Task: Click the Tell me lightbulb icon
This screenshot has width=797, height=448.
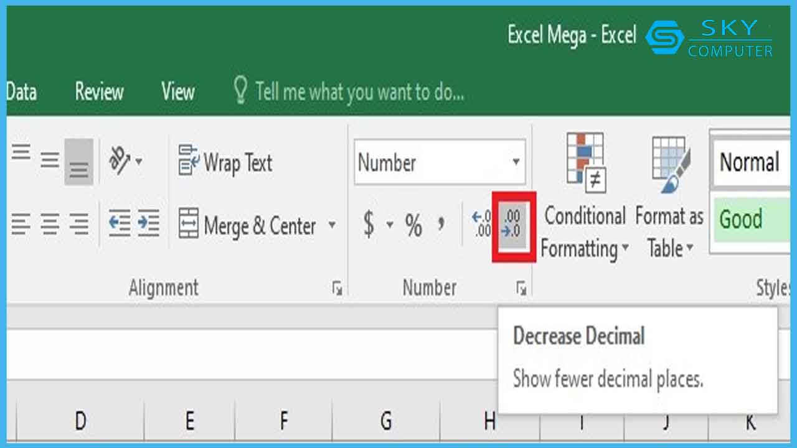Action: coord(240,91)
